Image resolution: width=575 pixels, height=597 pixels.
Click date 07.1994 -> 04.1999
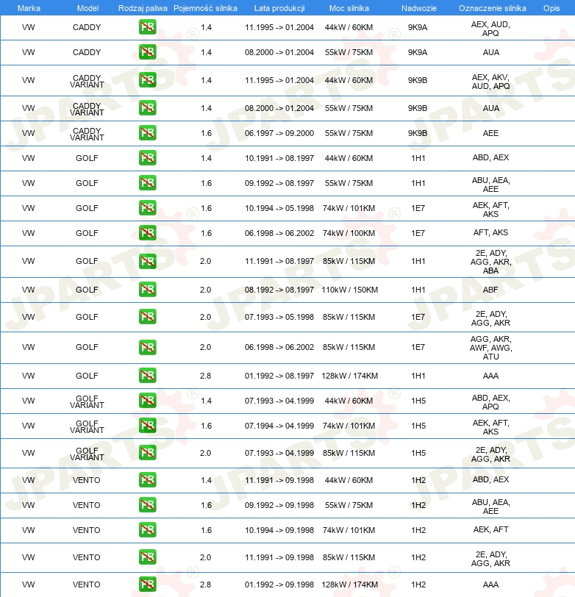coord(279,426)
